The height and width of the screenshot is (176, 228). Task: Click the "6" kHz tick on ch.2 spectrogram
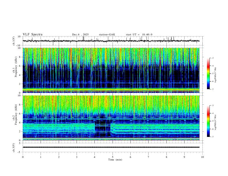[x=20, y=114]
